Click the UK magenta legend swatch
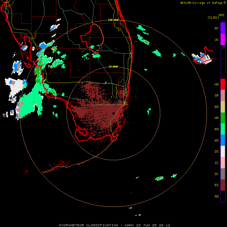Image resolution: width=227 pixels, height=227 pixels. pyautogui.click(x=223, y=40)
